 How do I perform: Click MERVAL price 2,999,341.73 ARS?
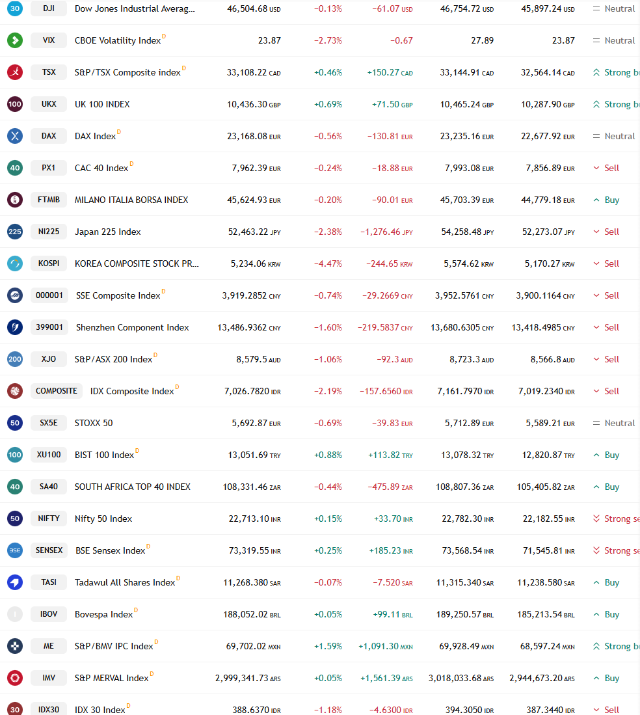(x=248, y=678)
